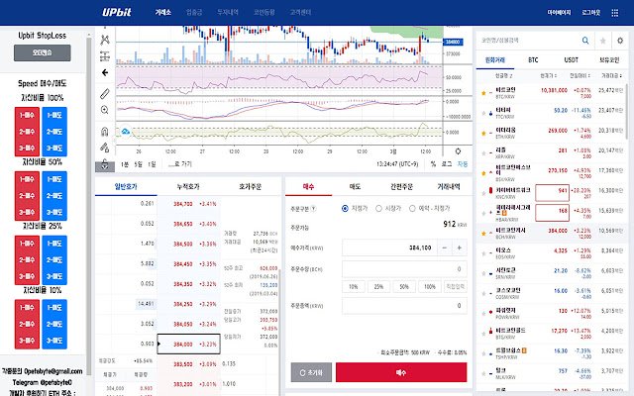Toggle 로그 log scale on chart
634x396 pixels.
pos(447,164)
